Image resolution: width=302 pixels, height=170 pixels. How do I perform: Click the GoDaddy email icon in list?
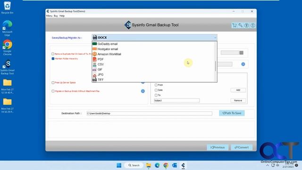[x=94, y=44]
